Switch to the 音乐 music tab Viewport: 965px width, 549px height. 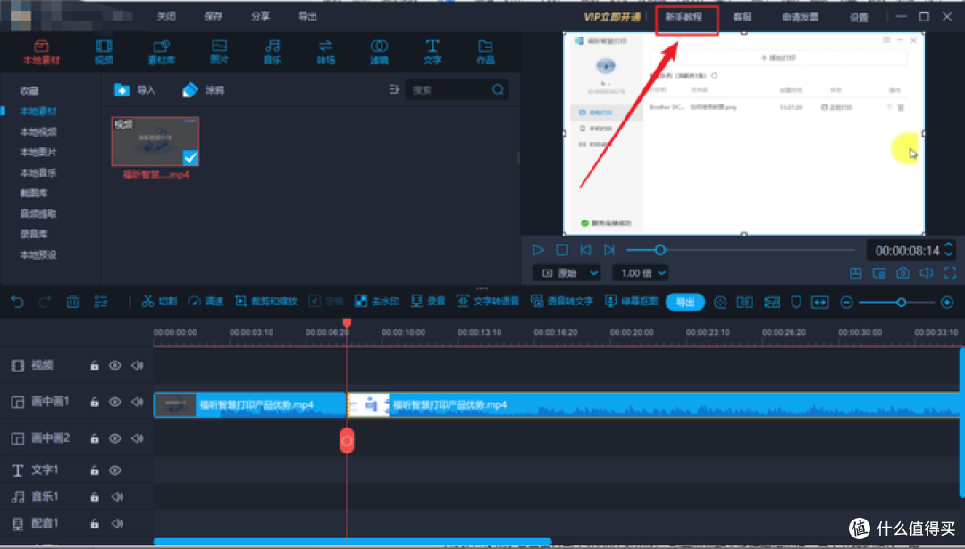[x=273, y=53]
